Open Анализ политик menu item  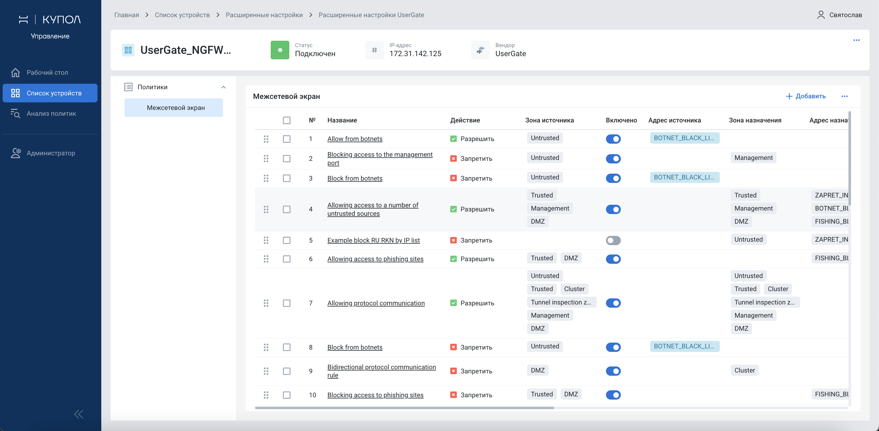50,113
